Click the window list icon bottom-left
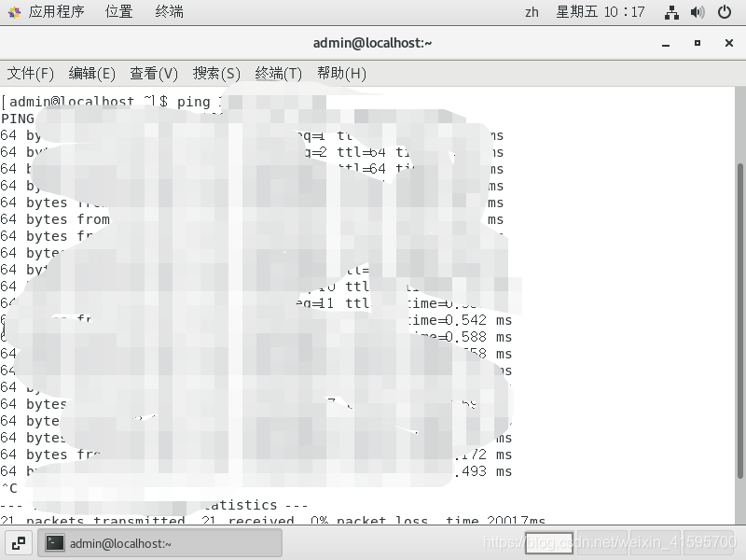This screenshot has height=560, width=746. tap(18, 543)
